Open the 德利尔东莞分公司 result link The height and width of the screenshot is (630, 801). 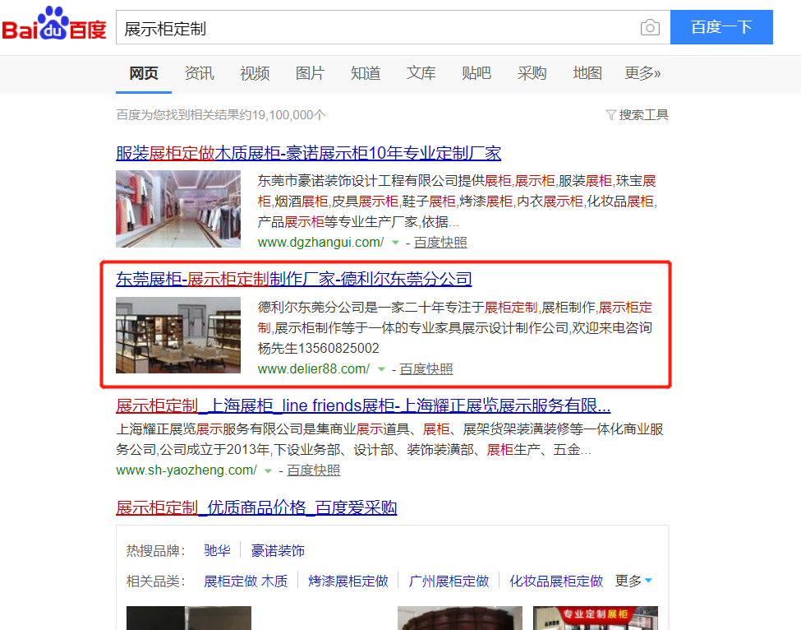(x=294, y=279)
